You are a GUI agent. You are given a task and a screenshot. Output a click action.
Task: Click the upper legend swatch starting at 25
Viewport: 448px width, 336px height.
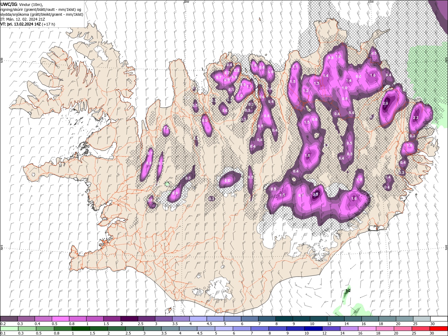point(421,319)
